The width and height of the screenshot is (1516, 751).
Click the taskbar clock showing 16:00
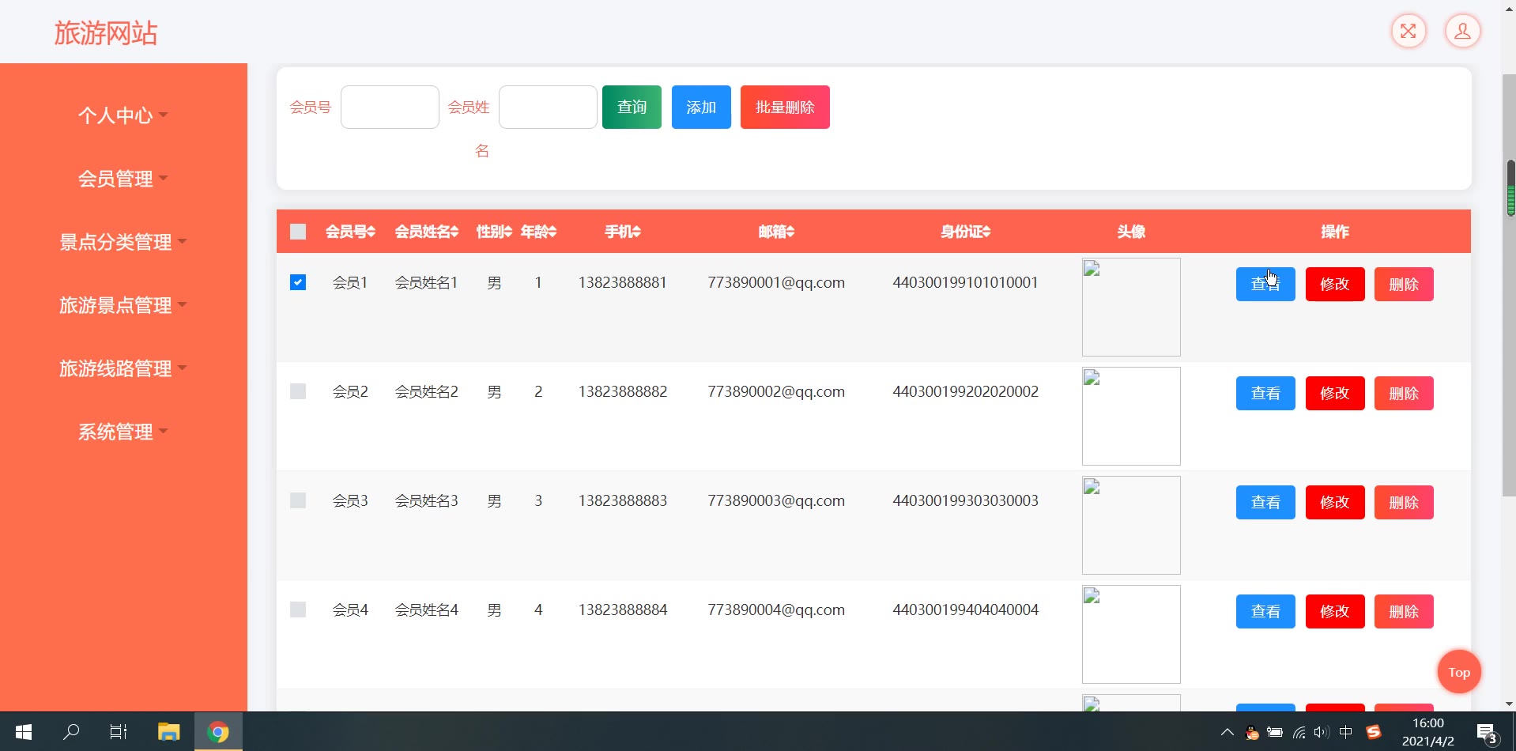(1428, 732)
